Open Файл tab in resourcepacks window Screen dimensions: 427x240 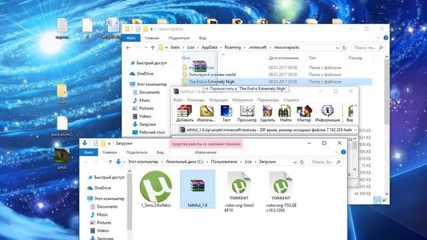(131, 38)
